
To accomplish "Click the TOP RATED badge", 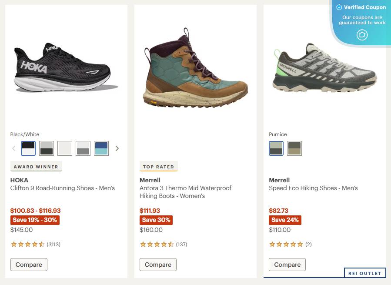I will [158, 166].
